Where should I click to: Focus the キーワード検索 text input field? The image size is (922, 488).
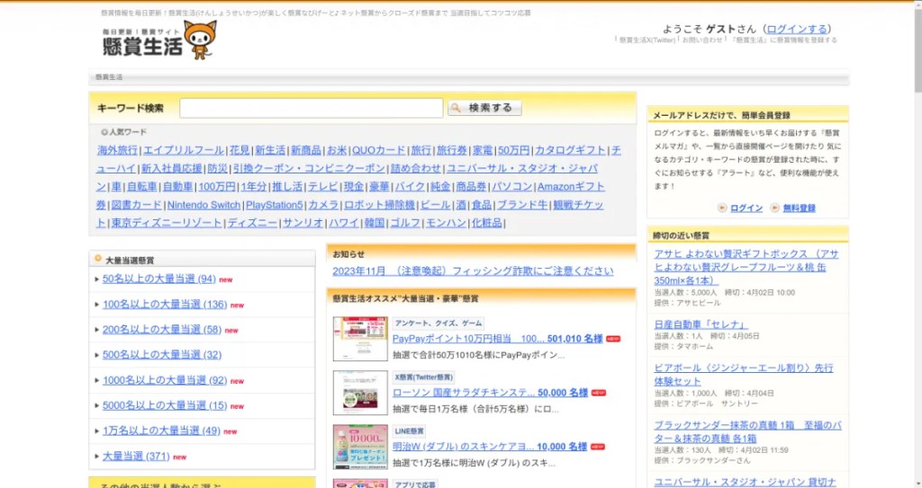coord(311,108)
